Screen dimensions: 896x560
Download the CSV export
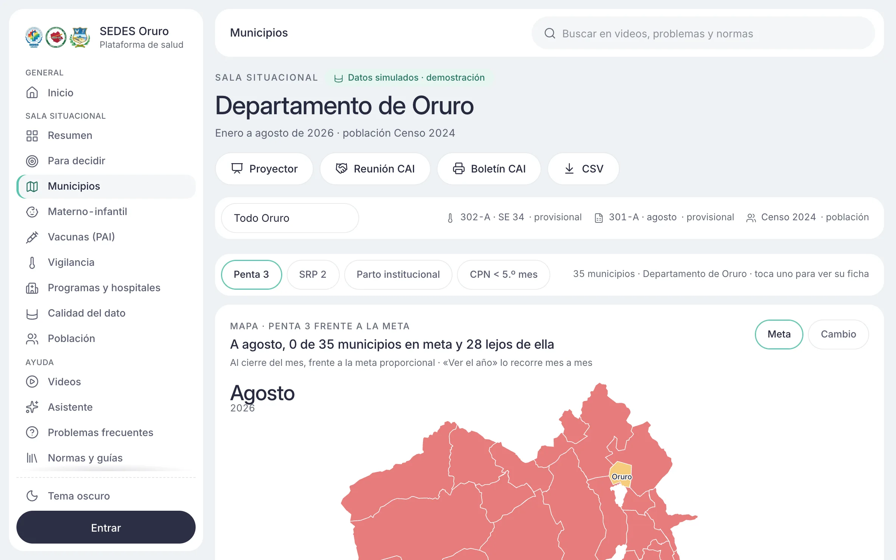(x=583, y=169)
